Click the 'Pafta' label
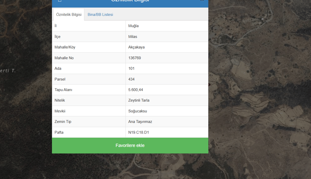 [x=59, y=132]
